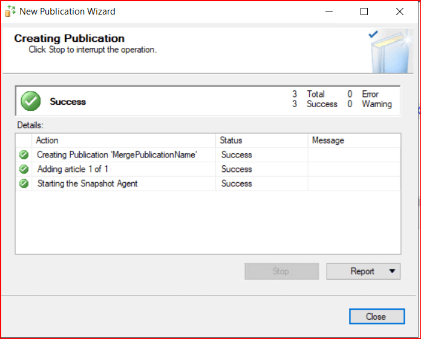Click the New Publication Wizard title bar icon
The image size is (421, 339).
[10, 12]
